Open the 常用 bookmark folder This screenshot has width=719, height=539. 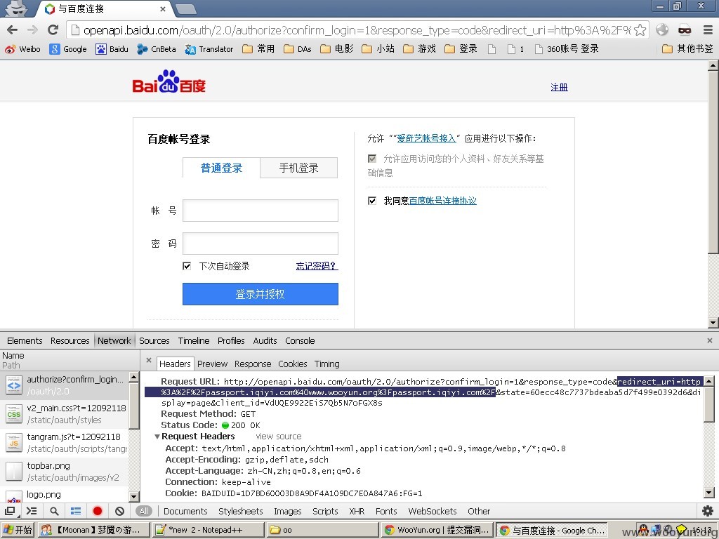click(258, 49)
